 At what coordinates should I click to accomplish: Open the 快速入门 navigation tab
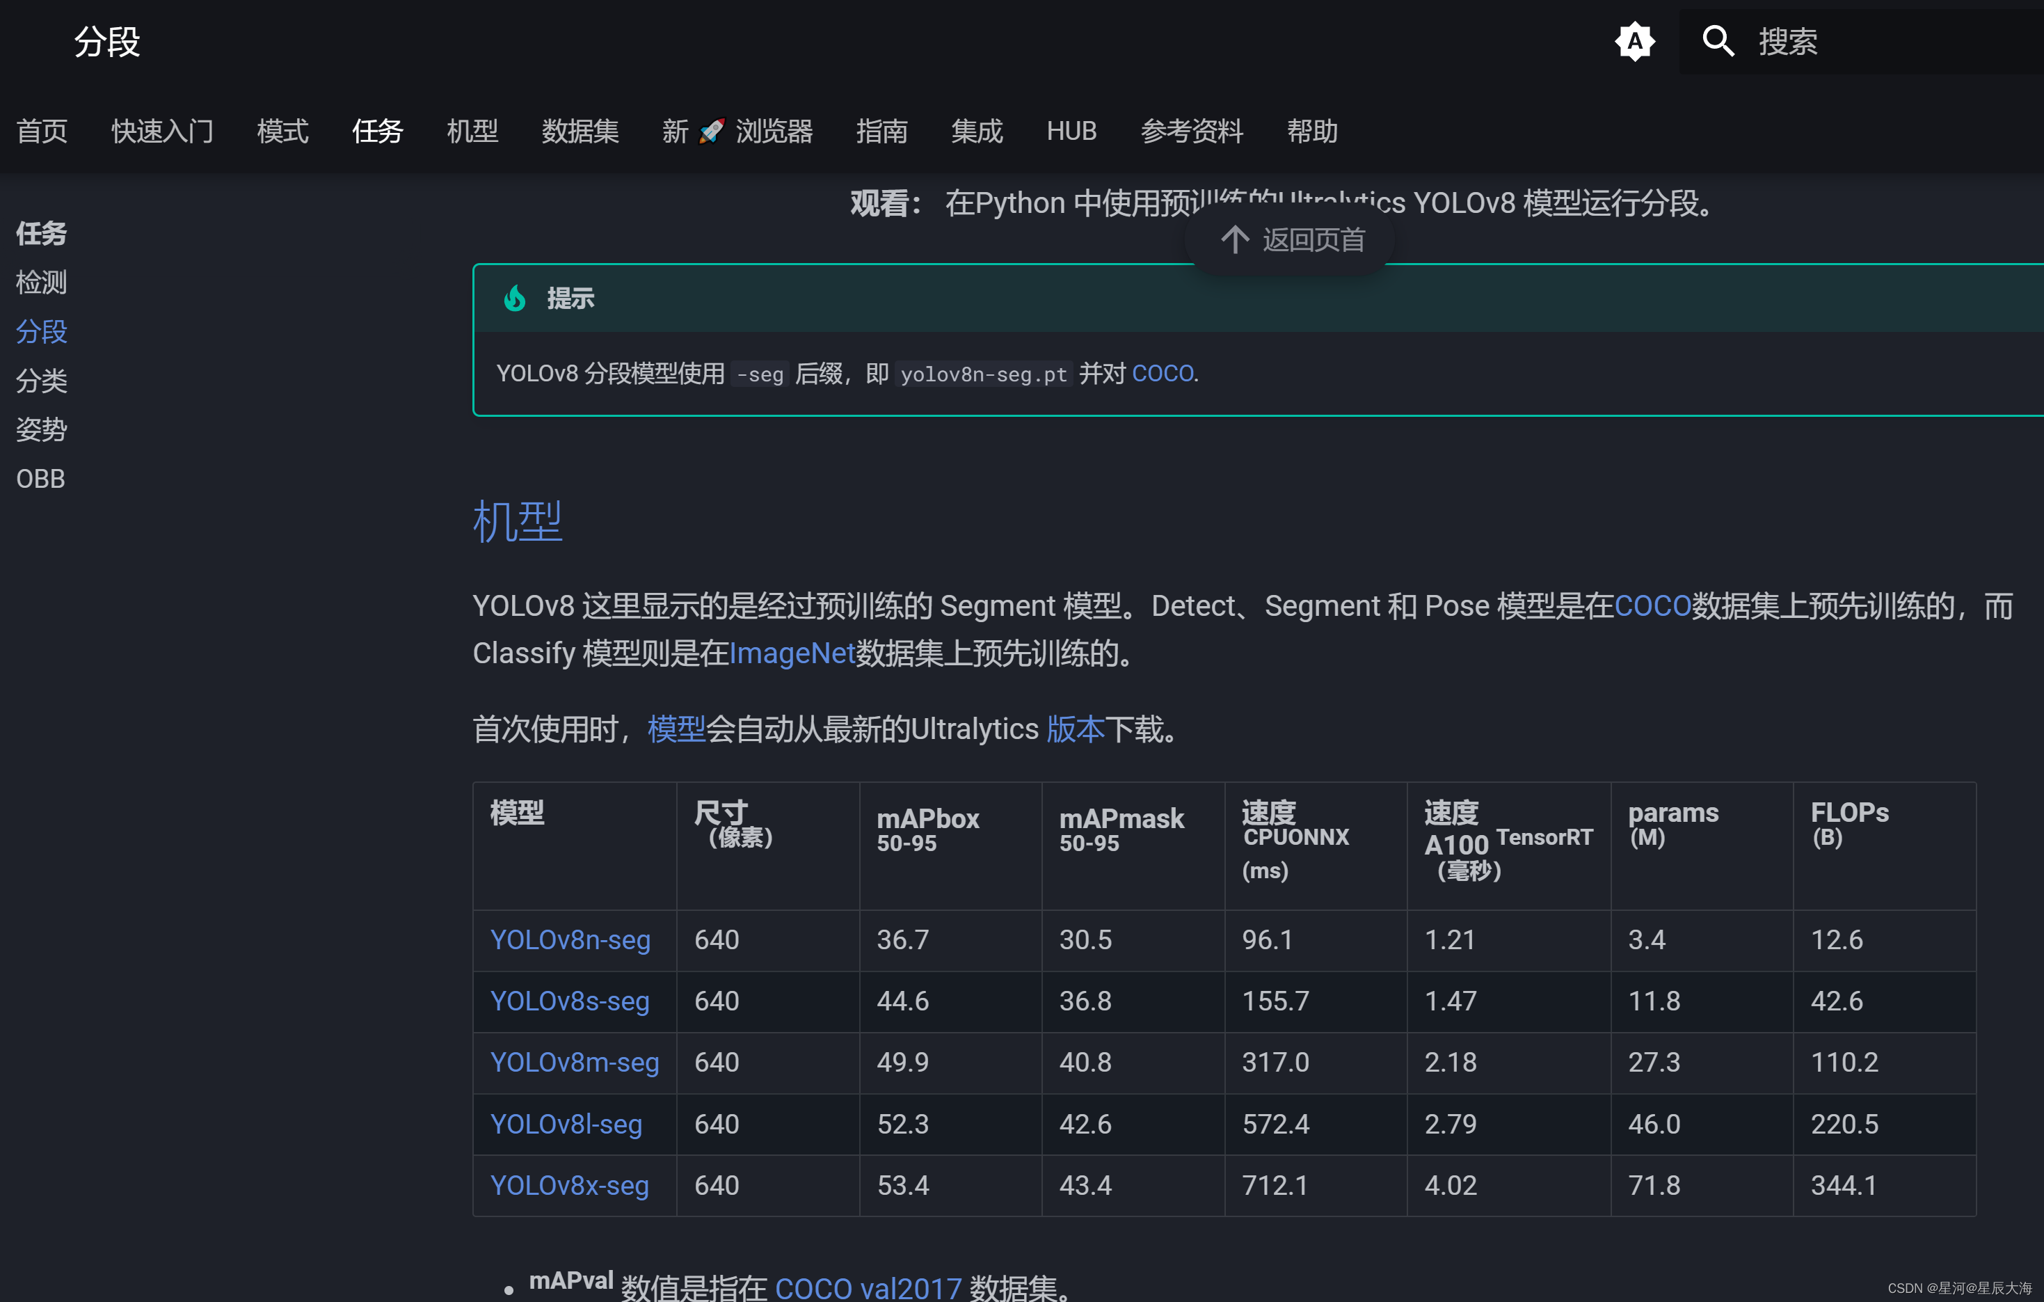pyautogui.click(x=161, y=131)
